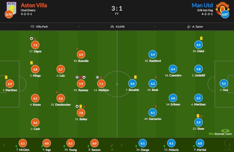
Task: Click Gea's 5.5 goalkeeper rating circle
Action: pyautogui.click(x=223, y=83)
